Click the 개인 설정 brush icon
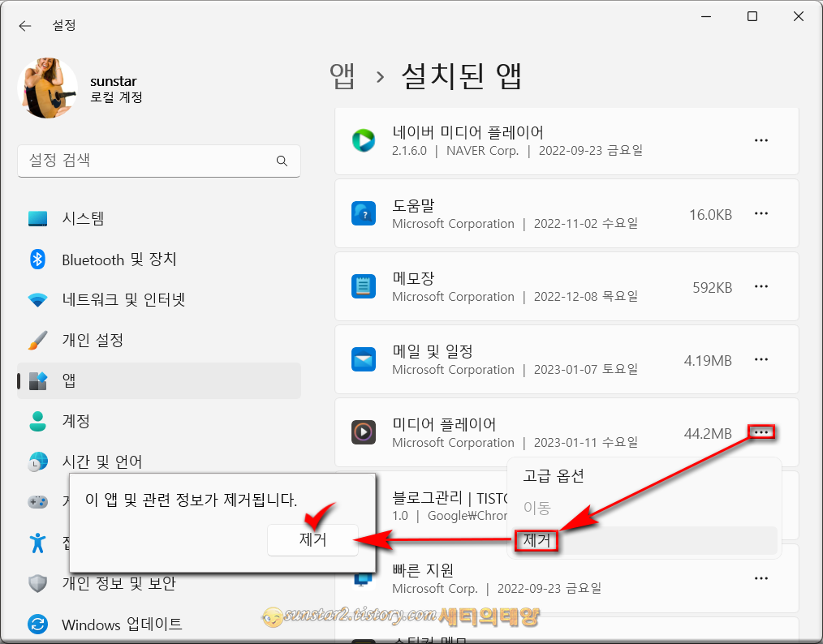 [x=37, y=340]
